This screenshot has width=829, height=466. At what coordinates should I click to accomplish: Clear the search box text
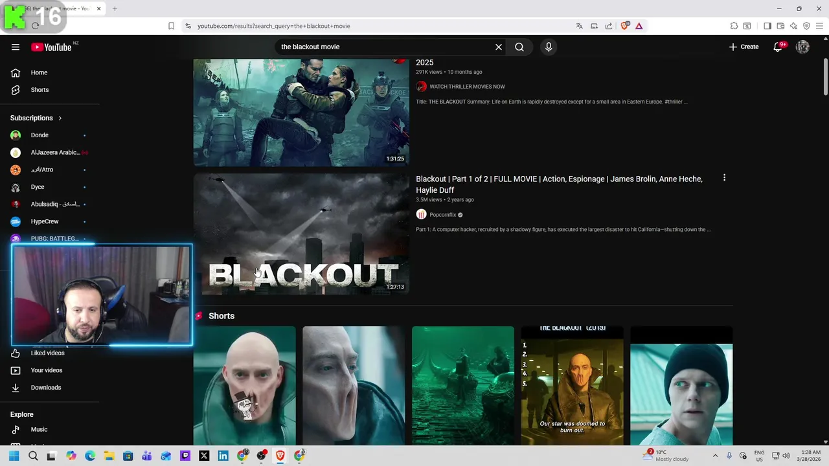click(499, 47)
